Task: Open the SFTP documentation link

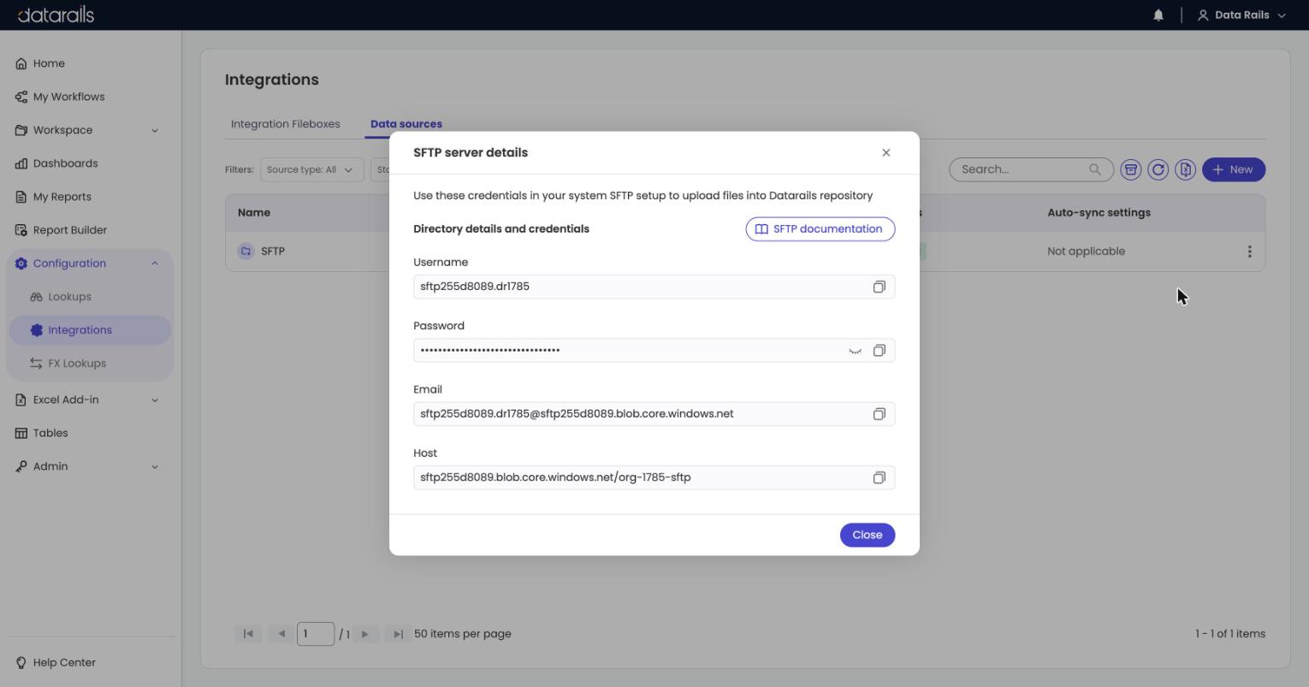Action: point(820,229)
